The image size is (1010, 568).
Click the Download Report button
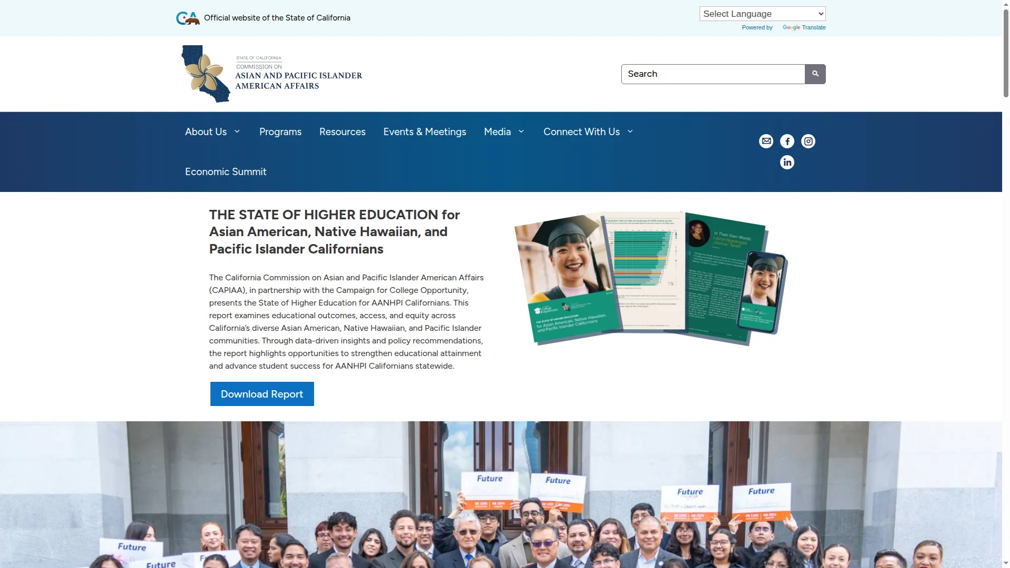coord(262,394)
